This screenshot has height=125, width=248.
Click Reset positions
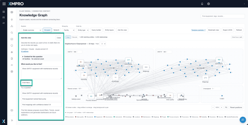point(236,107)
